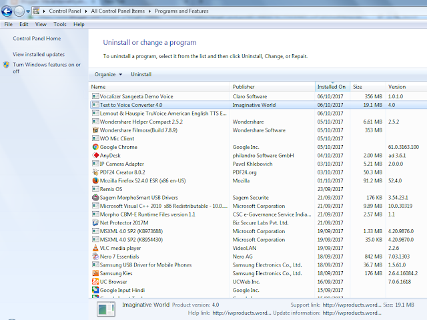Click the Sagem MorphoSmart USB Drivers icon
The image size is (427, 320).
[95, 197]
